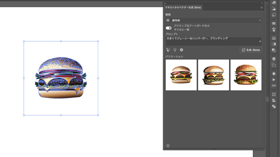Click the lightbulb sample prompts icon
This screenshot has height=157, width=280.
pos(175,50)
